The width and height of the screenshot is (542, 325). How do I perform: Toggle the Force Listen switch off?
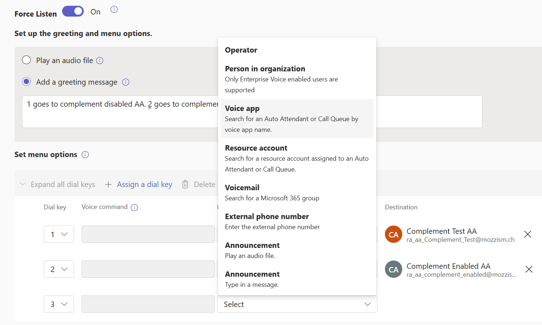click(x=73, y=11)
